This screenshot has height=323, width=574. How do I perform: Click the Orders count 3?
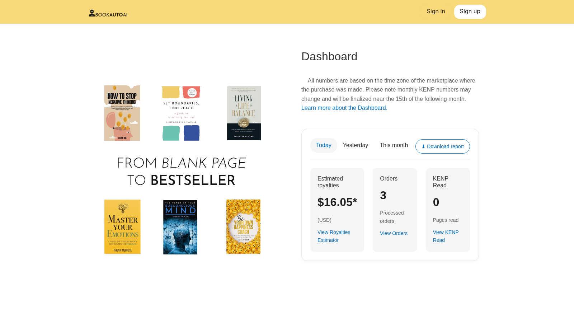pyautogui.click(x=383, y=196)
